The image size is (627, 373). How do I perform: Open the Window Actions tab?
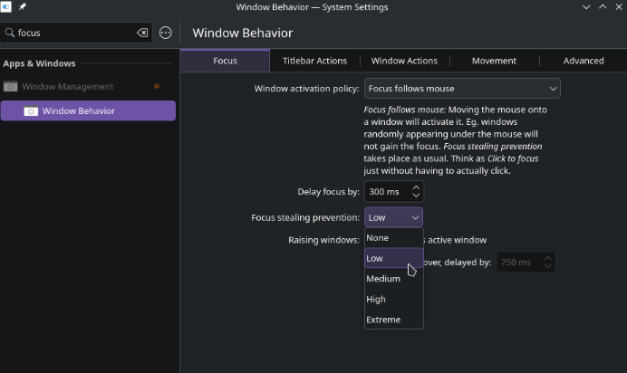(404, 61)
